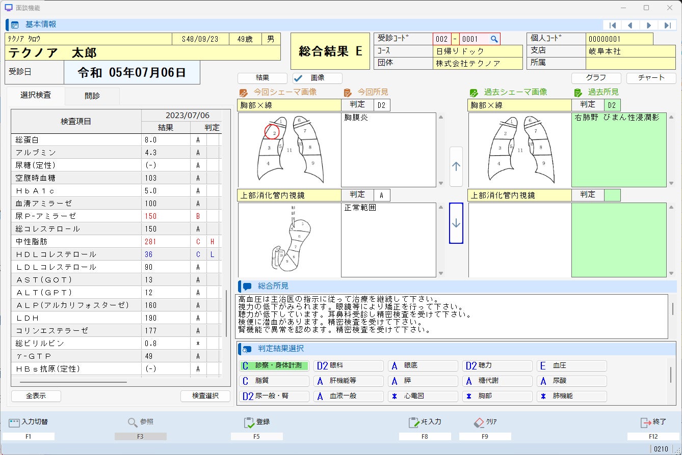Click the 判定結果選択 panel vertical scrollbar

click(x=671, y=374)
